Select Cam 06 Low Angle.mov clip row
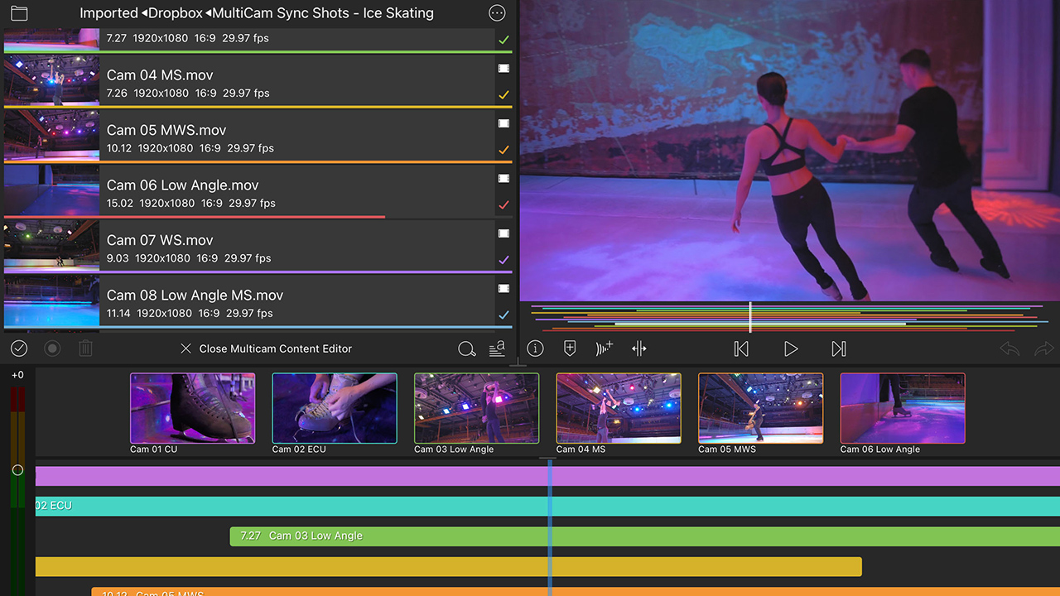Screen dimensions: 1060x596 pos(257,192)
